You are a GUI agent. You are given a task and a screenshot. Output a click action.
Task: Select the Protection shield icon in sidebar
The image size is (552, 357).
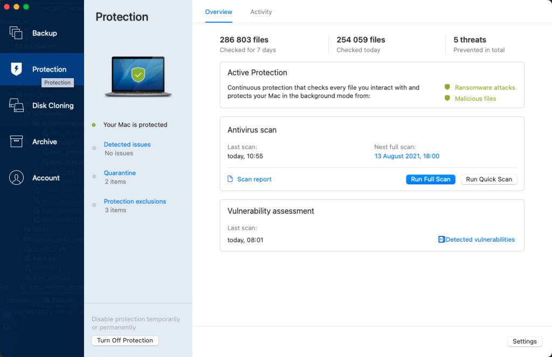(x=16, y=69)
